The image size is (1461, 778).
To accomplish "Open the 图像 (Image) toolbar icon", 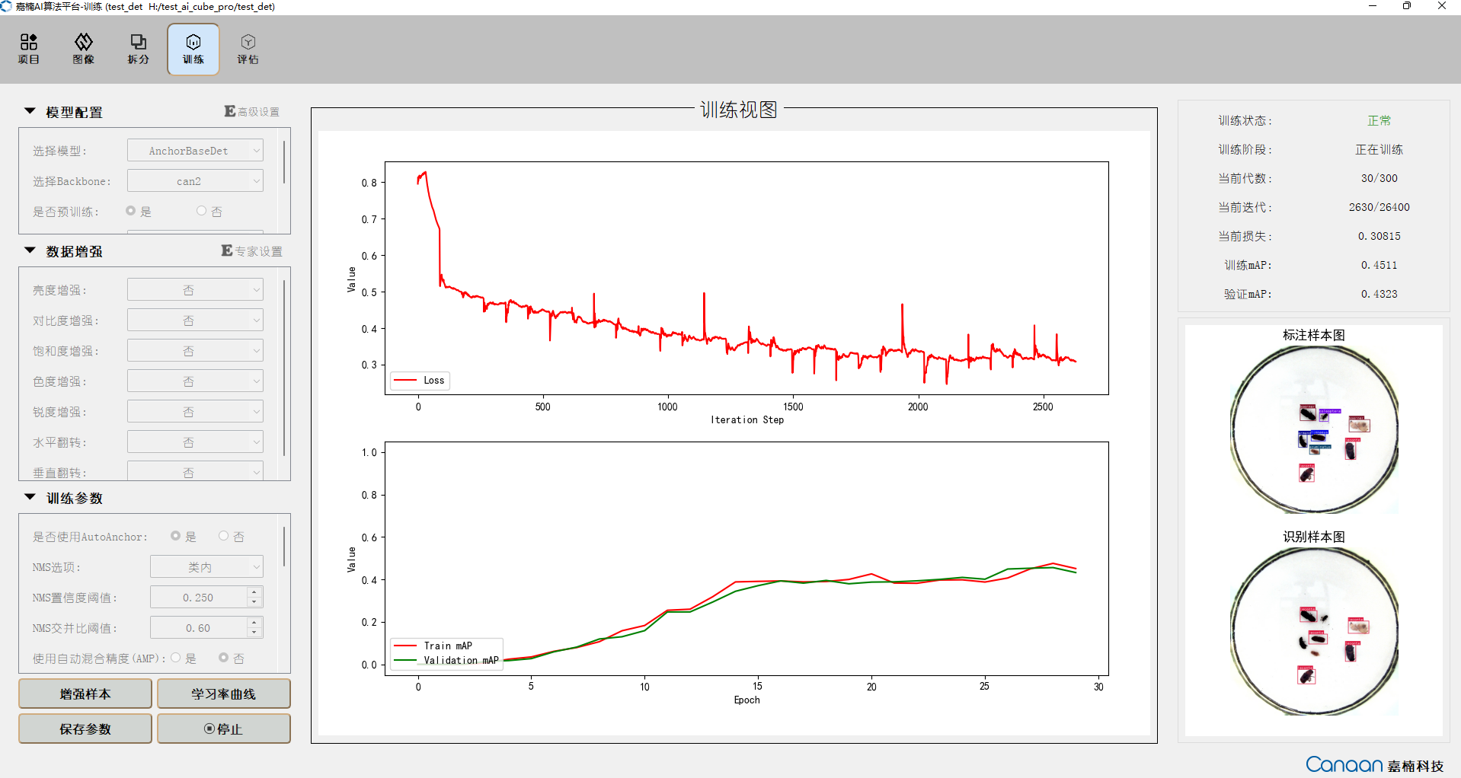I will coord(84,49).
